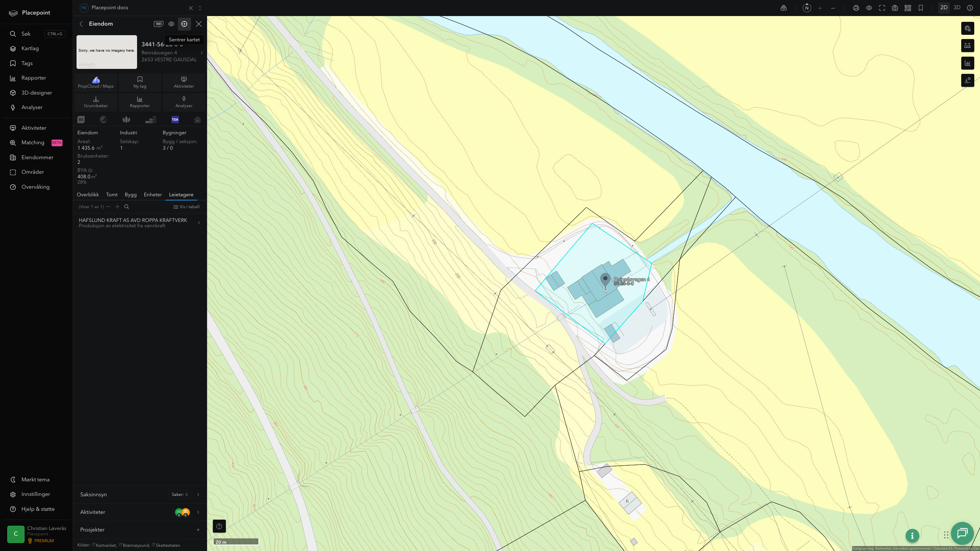
Task: Click the Google street imagery thumbnail
Action: click(x=107, y=52)
